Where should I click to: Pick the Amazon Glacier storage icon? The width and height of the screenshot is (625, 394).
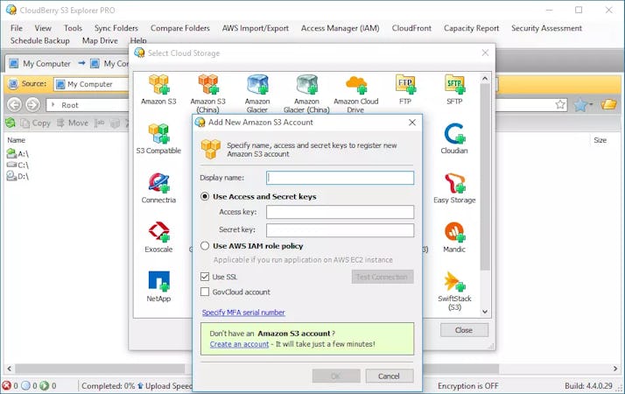[x=257, y=85]
